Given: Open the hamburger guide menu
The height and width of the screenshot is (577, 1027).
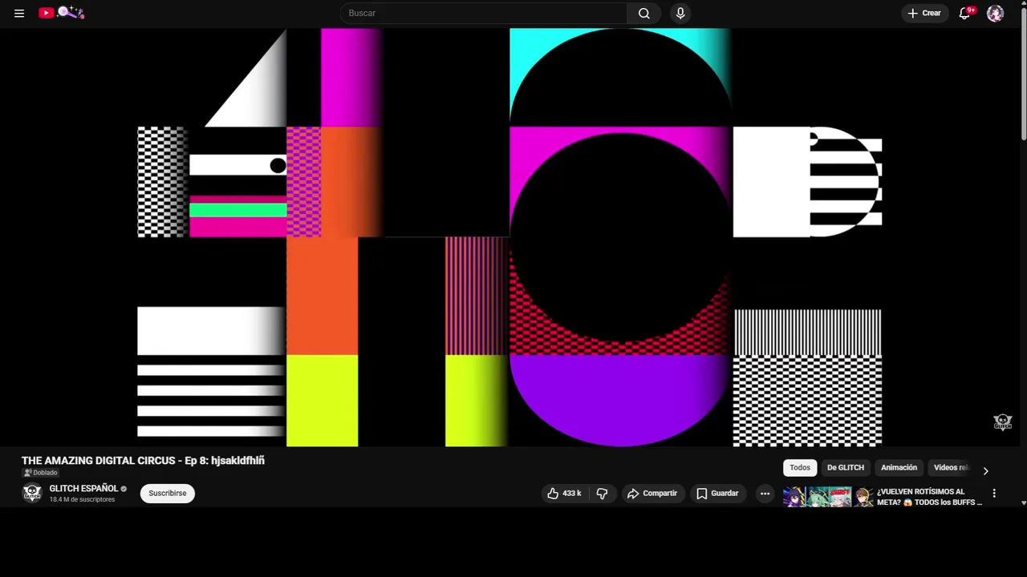Looking at the screenshot, I should tap(19, 13).
